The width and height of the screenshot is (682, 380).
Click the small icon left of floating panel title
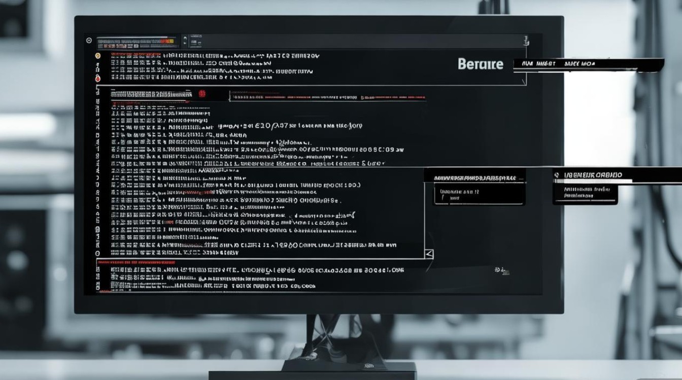coord(557,175)
